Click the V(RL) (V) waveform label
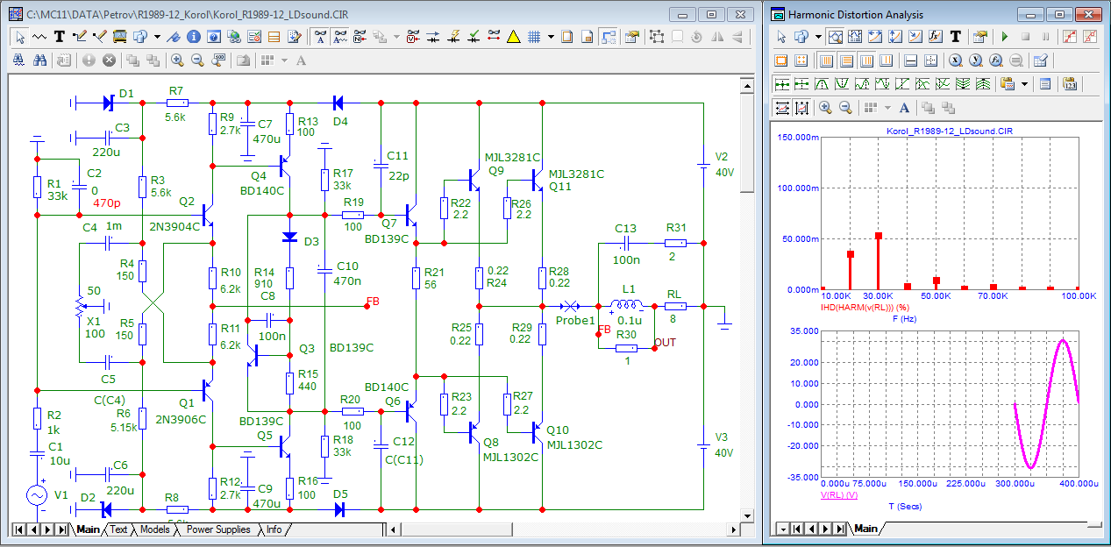This screenshot has height=547, width=1111. 838,495
